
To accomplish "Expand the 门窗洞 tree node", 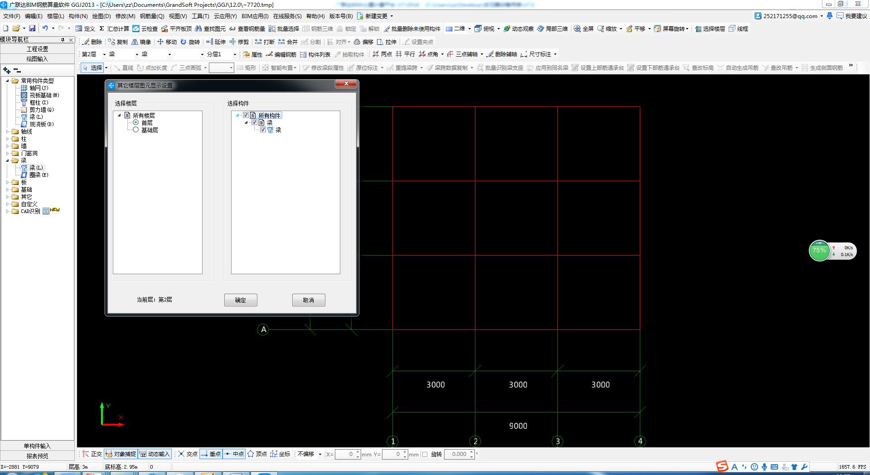I will pos(8,153).
